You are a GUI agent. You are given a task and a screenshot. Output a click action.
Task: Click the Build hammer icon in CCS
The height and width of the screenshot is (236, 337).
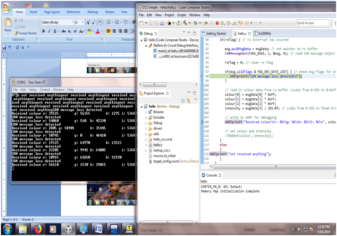point(185,23)
